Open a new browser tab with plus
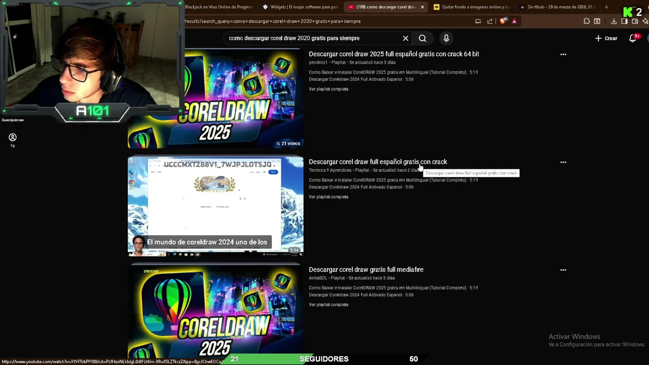 tap(606, 7)
